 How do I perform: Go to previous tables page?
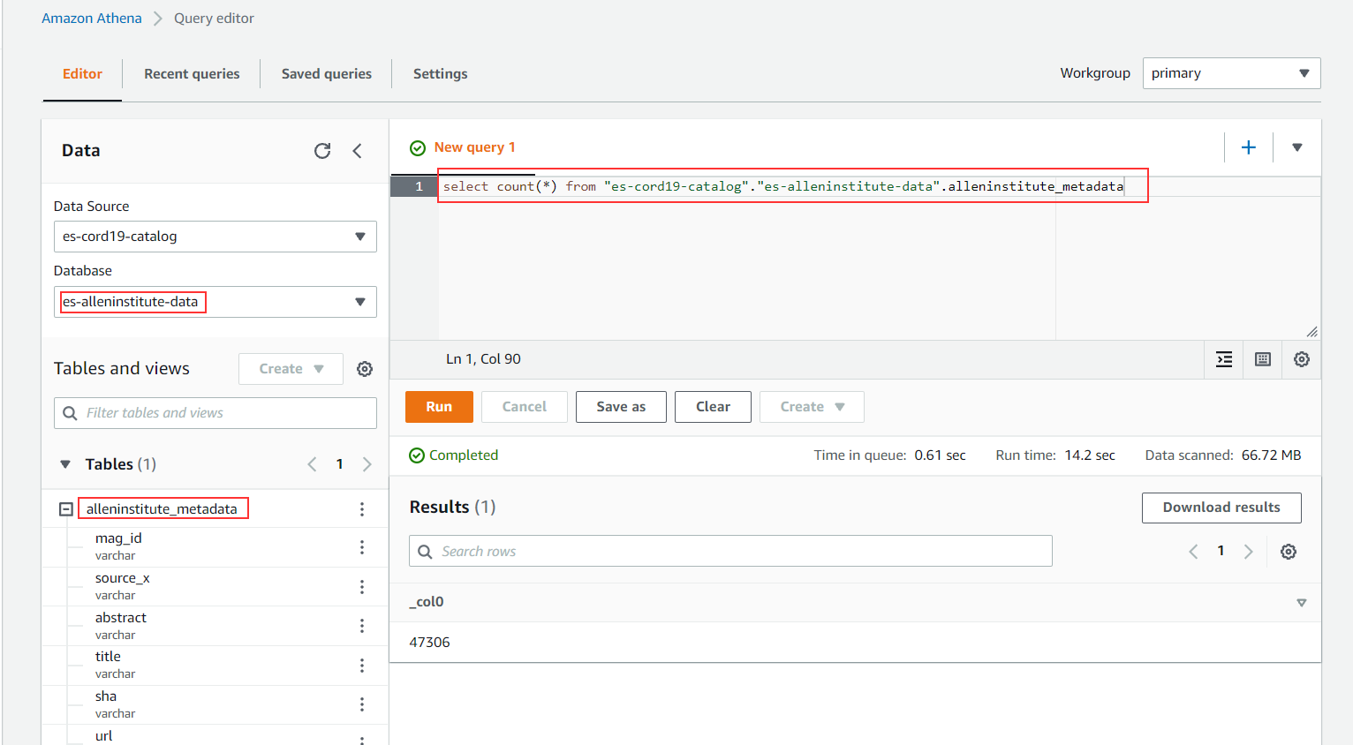tap(312, 464)
